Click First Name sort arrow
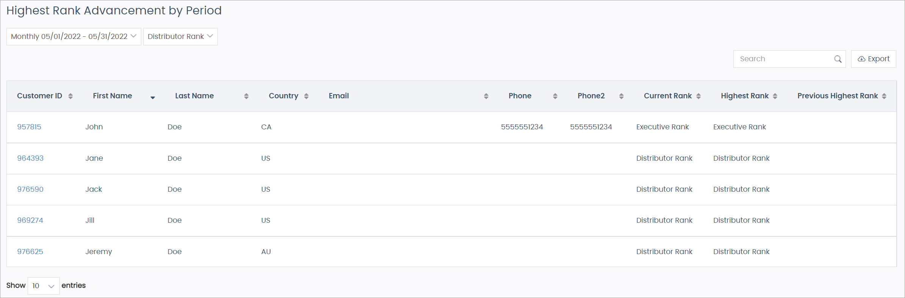This screenshot has height=298, width=905. [x=153, y=97]
